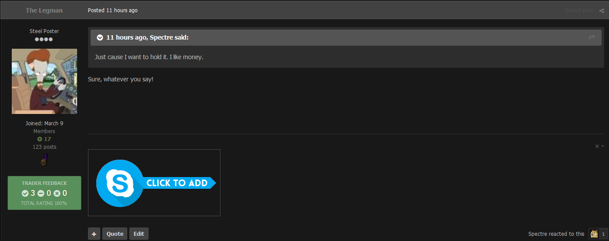The height and width of the screenshot is (241, 609).
Task: Collapse the quoted Spectre message
Action: [x=100, y=38]
